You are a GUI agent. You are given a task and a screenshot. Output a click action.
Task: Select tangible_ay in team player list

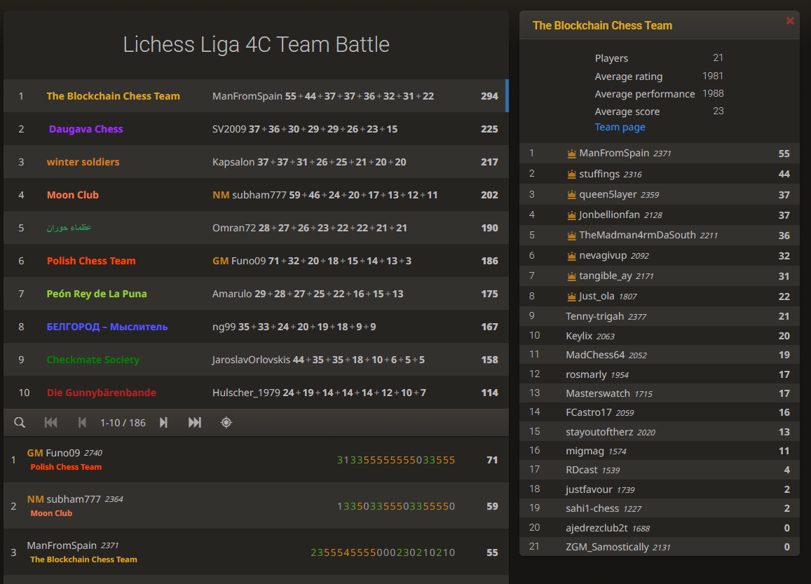click(x=660, y=276)
